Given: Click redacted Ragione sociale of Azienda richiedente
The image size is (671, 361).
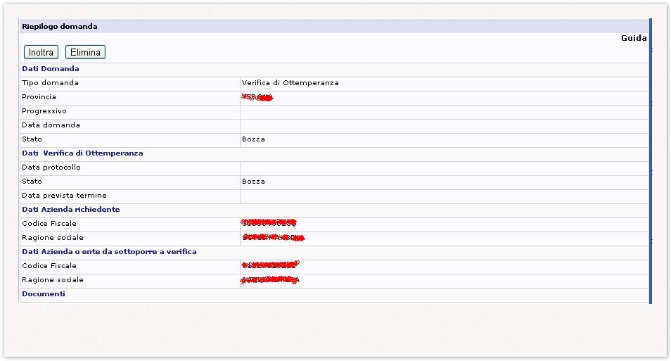Looking at the screenshot, I should (x=273, y=238).
